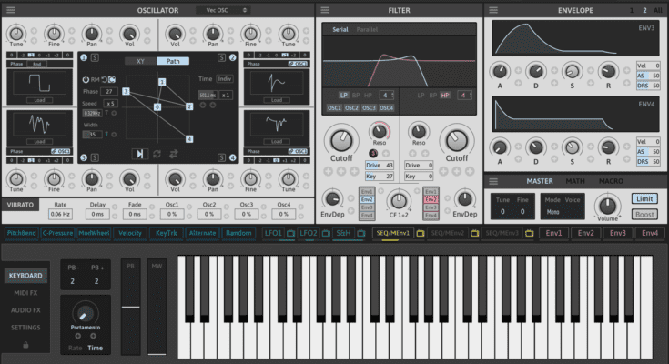Image resolution: width=669 pixels, height=364 pixels.
Task: Click the path loop arrows icon
Action: 157,154
